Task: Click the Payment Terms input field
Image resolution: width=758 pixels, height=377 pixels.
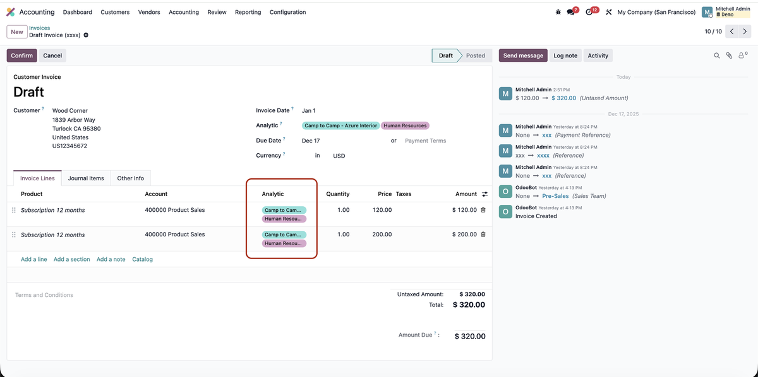Action: 436,141
